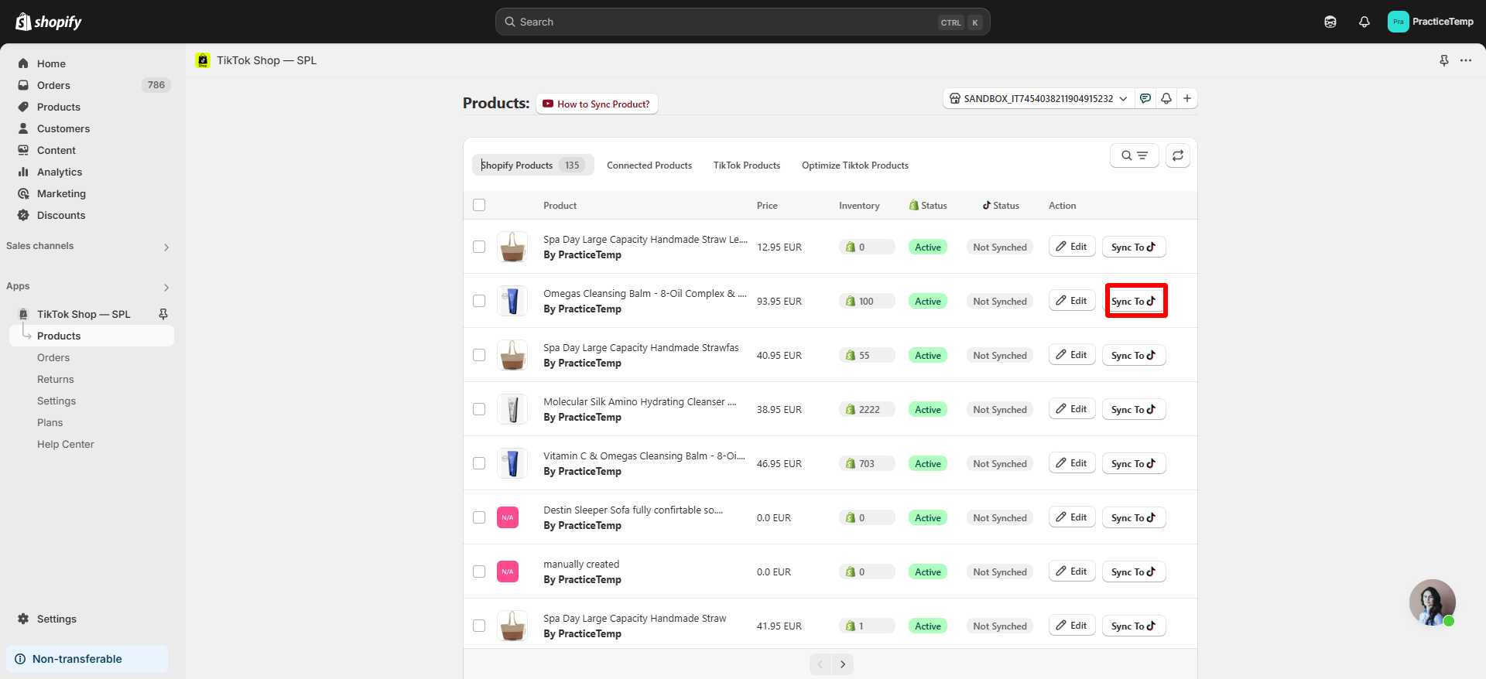Open the search and filter products button

(1134, 155)
